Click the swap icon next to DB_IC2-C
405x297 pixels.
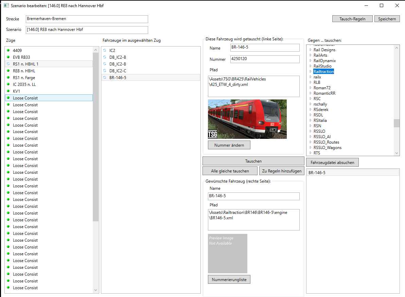pyautogui.click(x=105, y=71)
